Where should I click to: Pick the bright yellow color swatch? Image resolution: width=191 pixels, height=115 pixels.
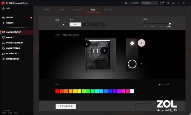(x=79, y=91)
